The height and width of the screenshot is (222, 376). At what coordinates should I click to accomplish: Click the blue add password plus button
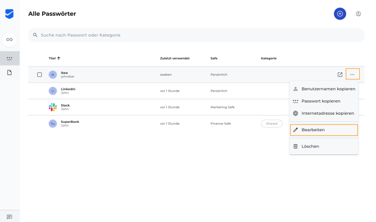pyautogui.click(x=340, y=14)
